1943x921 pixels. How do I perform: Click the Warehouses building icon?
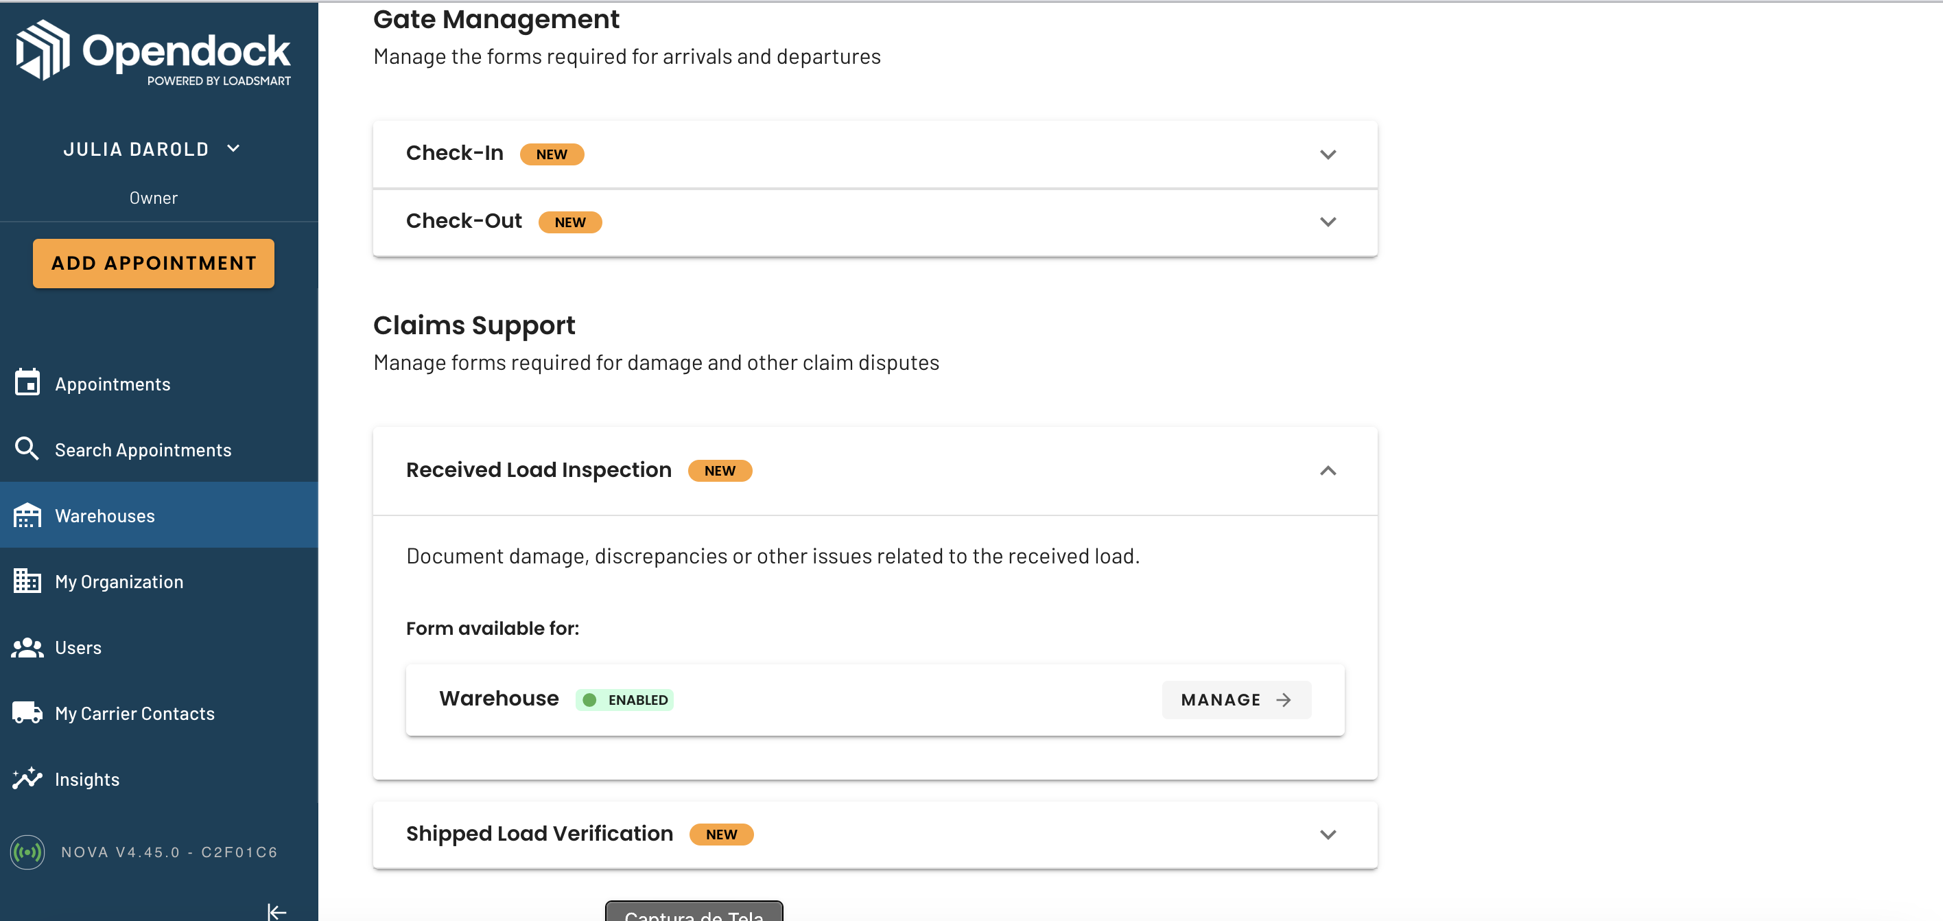tap(27, 515)
